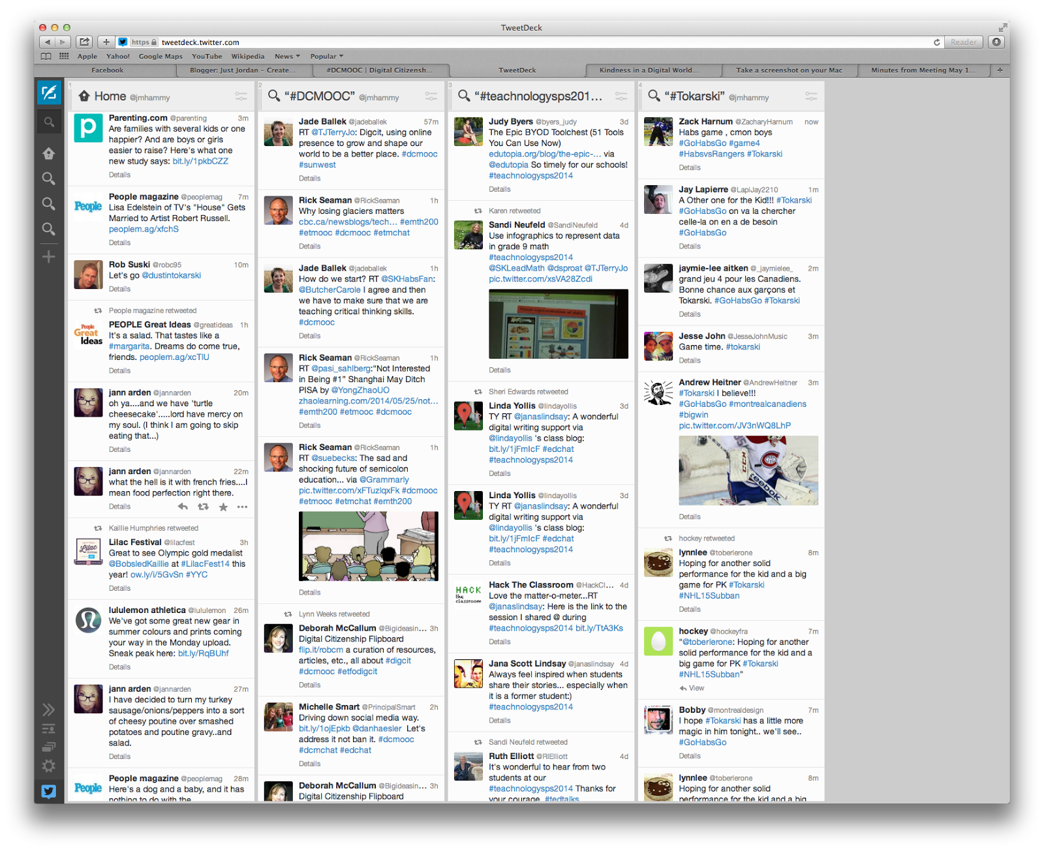Switch to Blogger: Just Jordan tab
1044x851 pixels.
(x=243, y=70)
